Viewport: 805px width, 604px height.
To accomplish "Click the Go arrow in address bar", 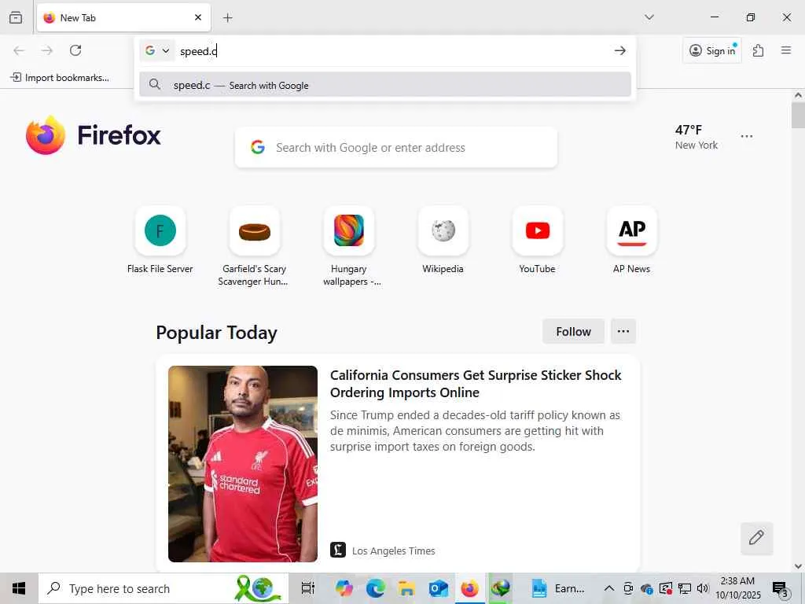I will (620, 50).
